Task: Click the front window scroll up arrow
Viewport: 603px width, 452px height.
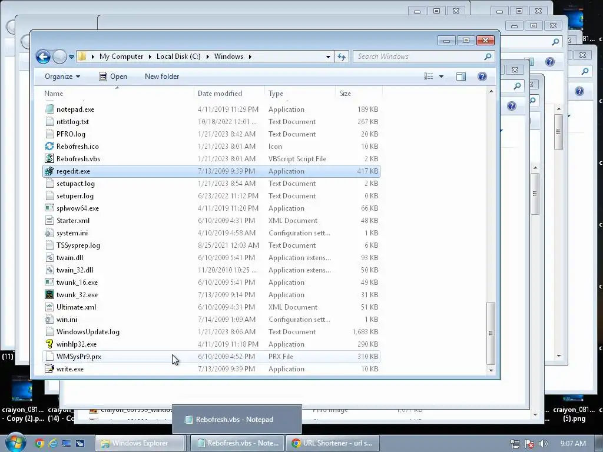Action: 491,91
